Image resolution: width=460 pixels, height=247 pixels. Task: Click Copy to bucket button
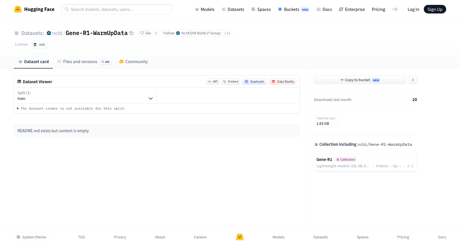point(360,80)
